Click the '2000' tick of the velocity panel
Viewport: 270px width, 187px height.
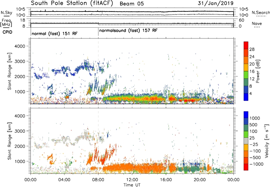20,146
